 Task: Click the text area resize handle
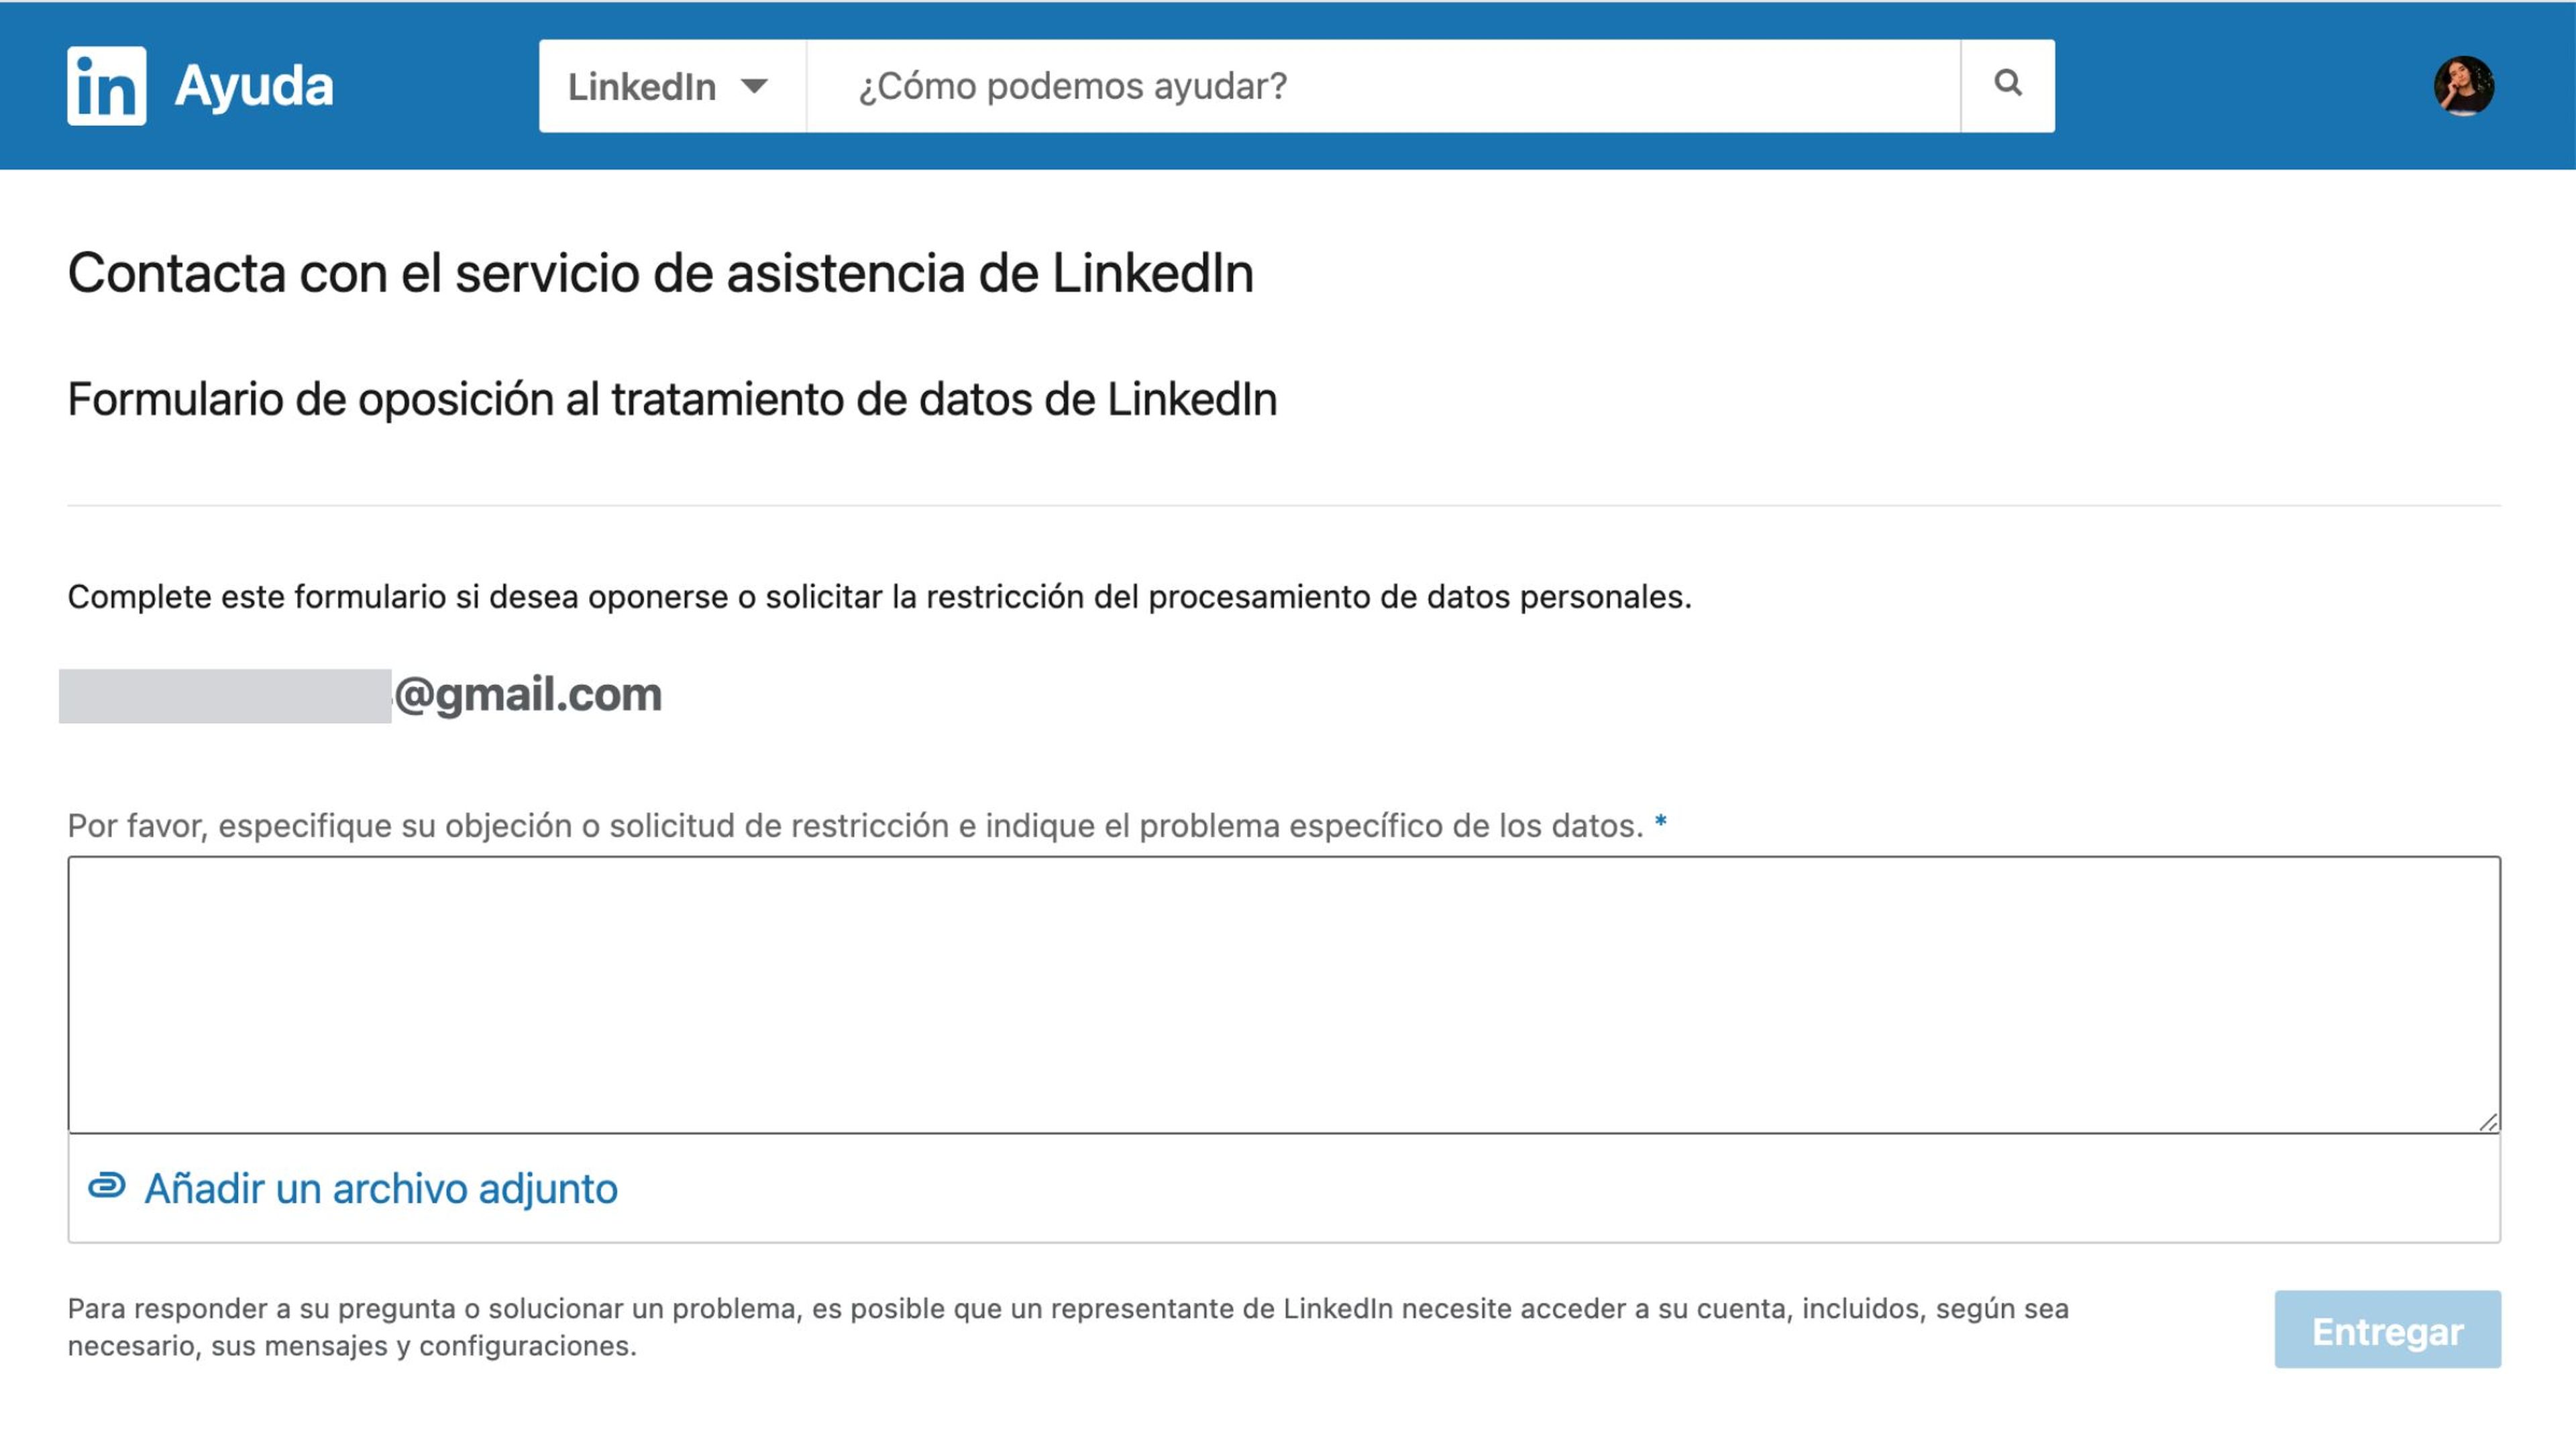point(2489,1122)
